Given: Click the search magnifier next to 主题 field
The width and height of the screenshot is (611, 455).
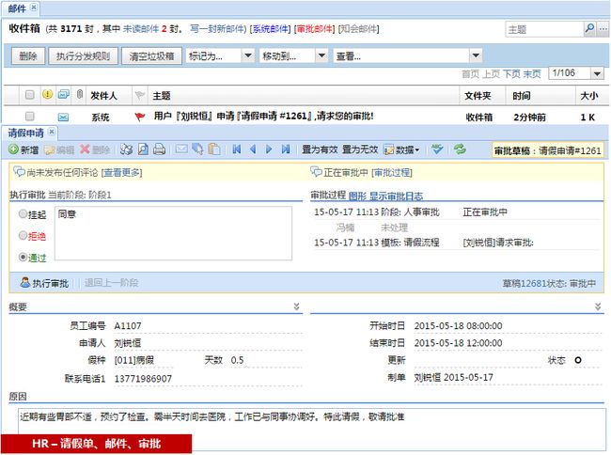Looking at the screenshot, I should 589,28.
